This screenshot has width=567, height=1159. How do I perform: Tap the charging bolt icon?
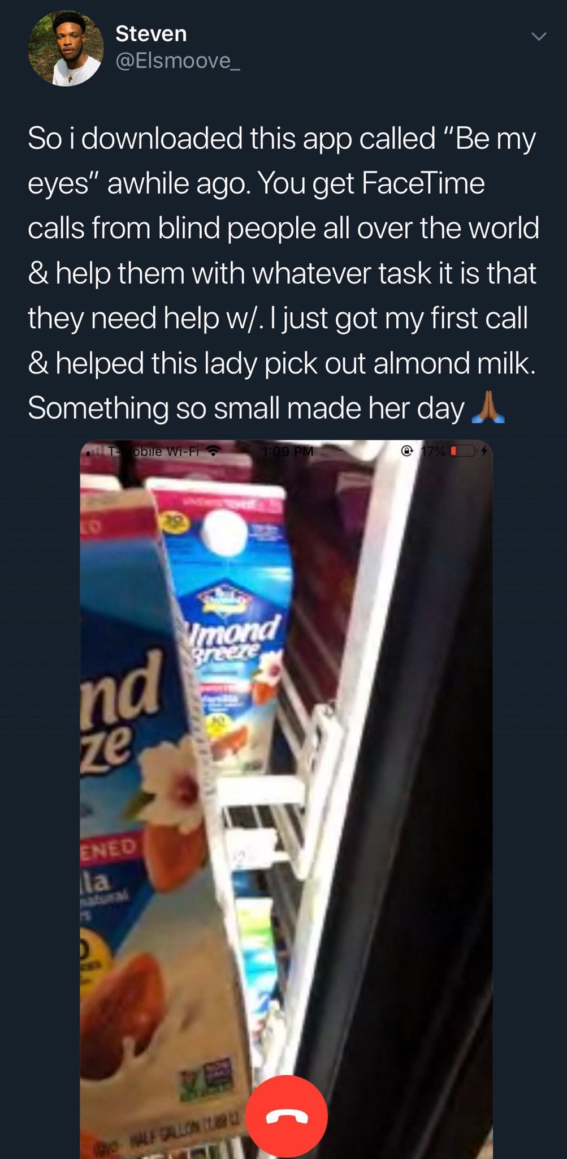click(x=483, y=452)
